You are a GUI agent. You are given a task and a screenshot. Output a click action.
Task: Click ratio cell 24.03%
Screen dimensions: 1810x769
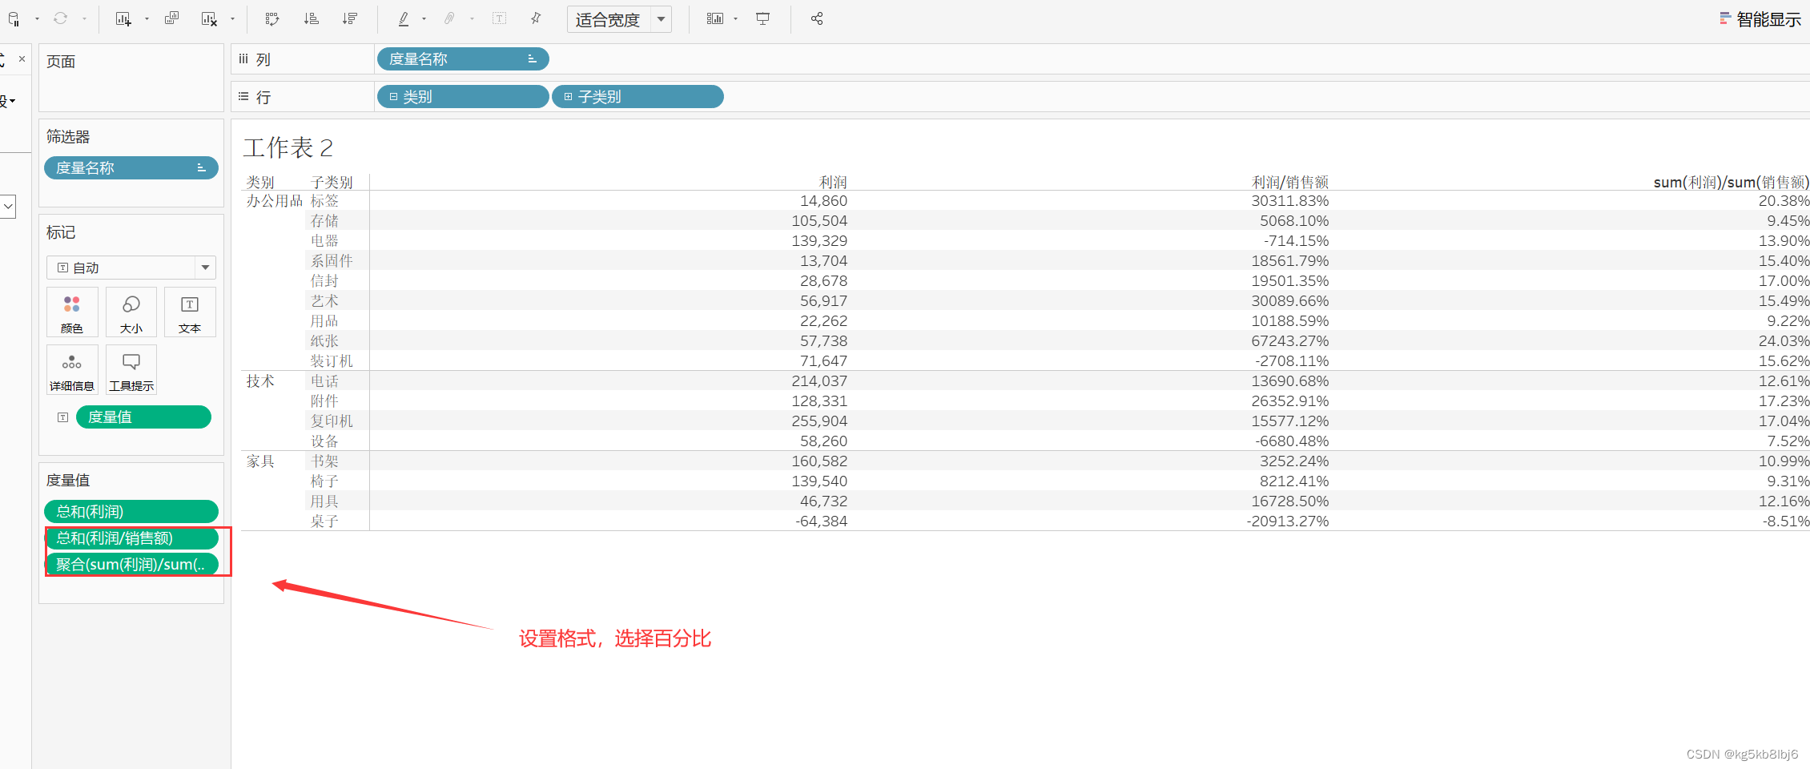coord(1784,341)
